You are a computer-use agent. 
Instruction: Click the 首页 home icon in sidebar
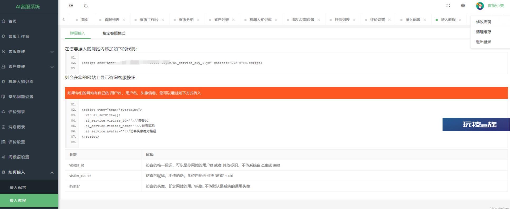pos(3,21)
